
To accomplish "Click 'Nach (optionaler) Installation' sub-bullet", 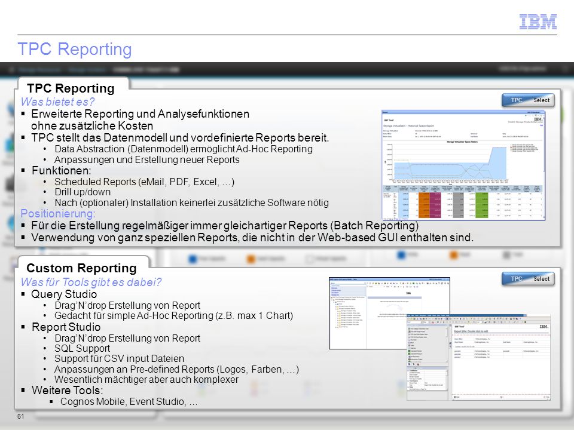I will click(191, 202).
